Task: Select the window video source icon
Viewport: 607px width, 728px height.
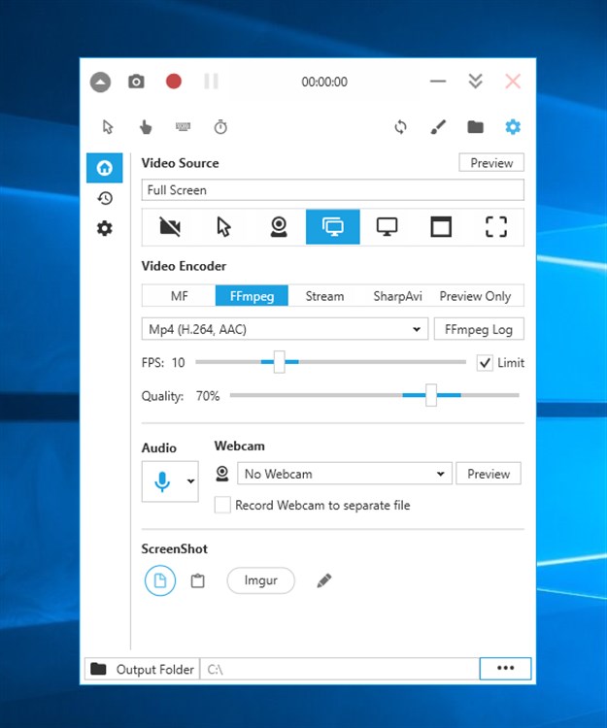Action: point(441,227)
